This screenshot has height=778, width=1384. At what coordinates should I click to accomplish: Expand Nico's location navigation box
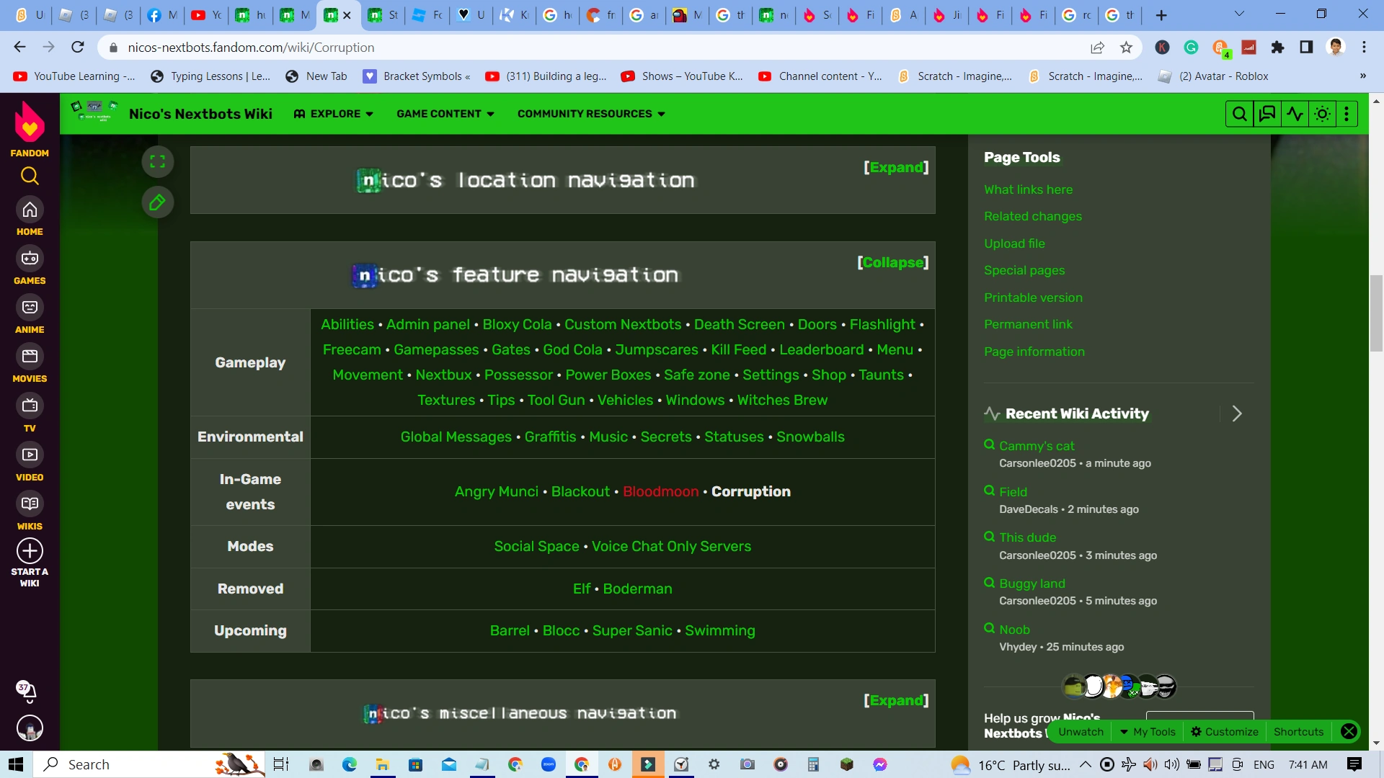click(896, 167)
